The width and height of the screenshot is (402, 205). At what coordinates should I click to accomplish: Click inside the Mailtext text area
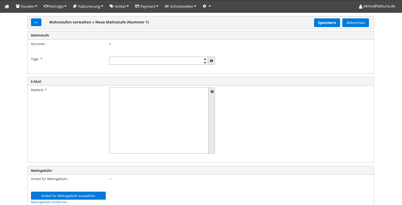[x=159, y=120]
